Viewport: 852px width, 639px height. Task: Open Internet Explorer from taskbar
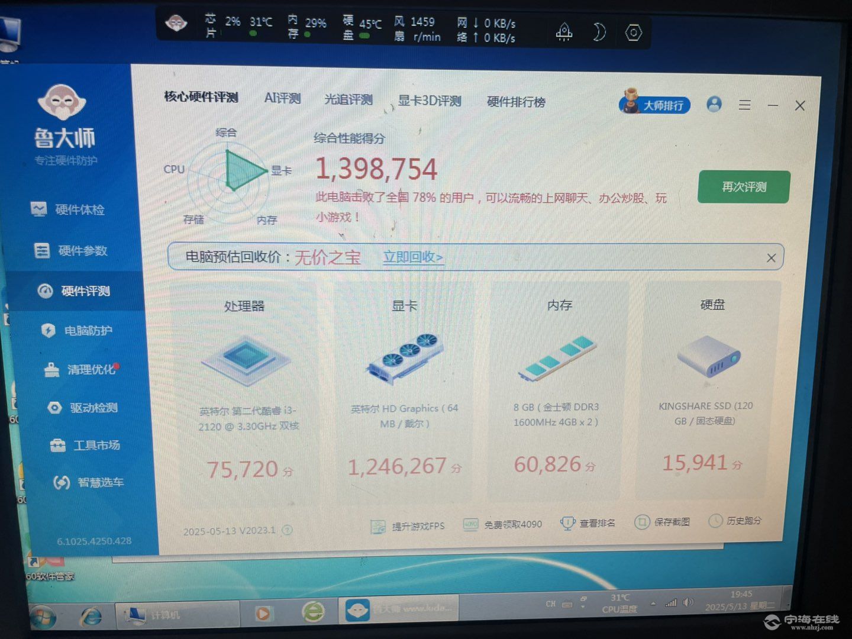91,617
